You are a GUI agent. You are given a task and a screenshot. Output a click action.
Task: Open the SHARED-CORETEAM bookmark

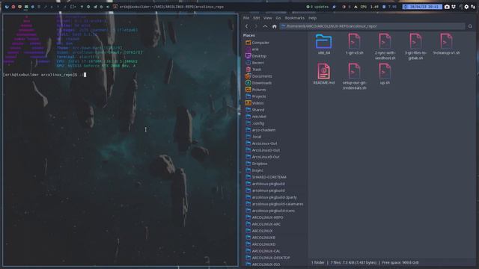(x=266, y=177)
